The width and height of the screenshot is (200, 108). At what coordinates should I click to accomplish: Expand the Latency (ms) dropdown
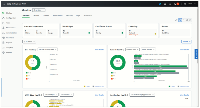[132, 49]
